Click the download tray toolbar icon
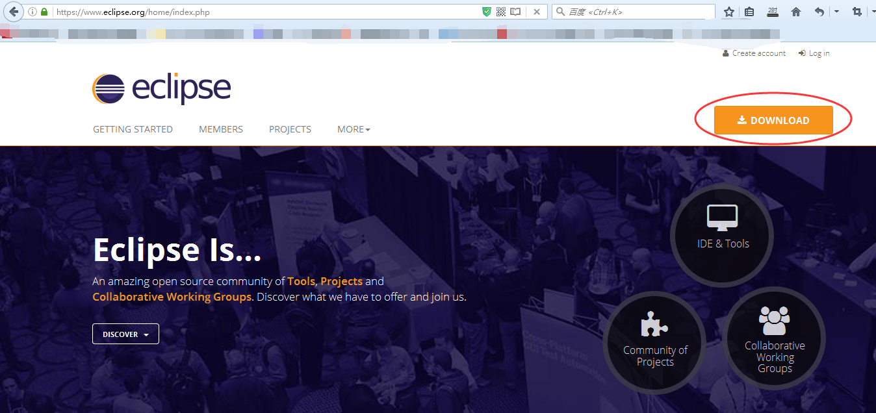The image size is (876, 413). (x=772, y=12)
